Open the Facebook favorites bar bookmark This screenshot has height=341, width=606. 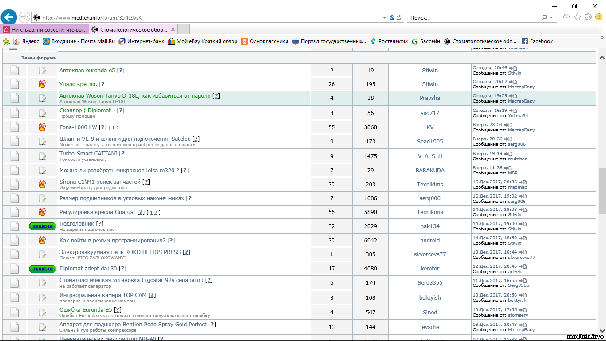pyautogui.click(x=537, y=41)
